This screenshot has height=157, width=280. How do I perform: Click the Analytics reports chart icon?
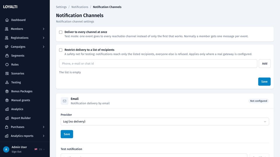7,136
